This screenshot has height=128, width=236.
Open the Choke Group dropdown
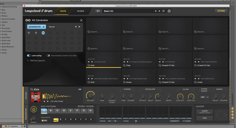click(x=204, y=97)
